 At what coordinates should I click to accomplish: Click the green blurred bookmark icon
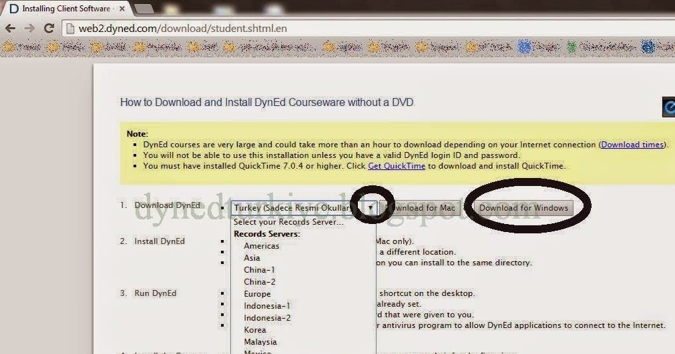point(572,47)
